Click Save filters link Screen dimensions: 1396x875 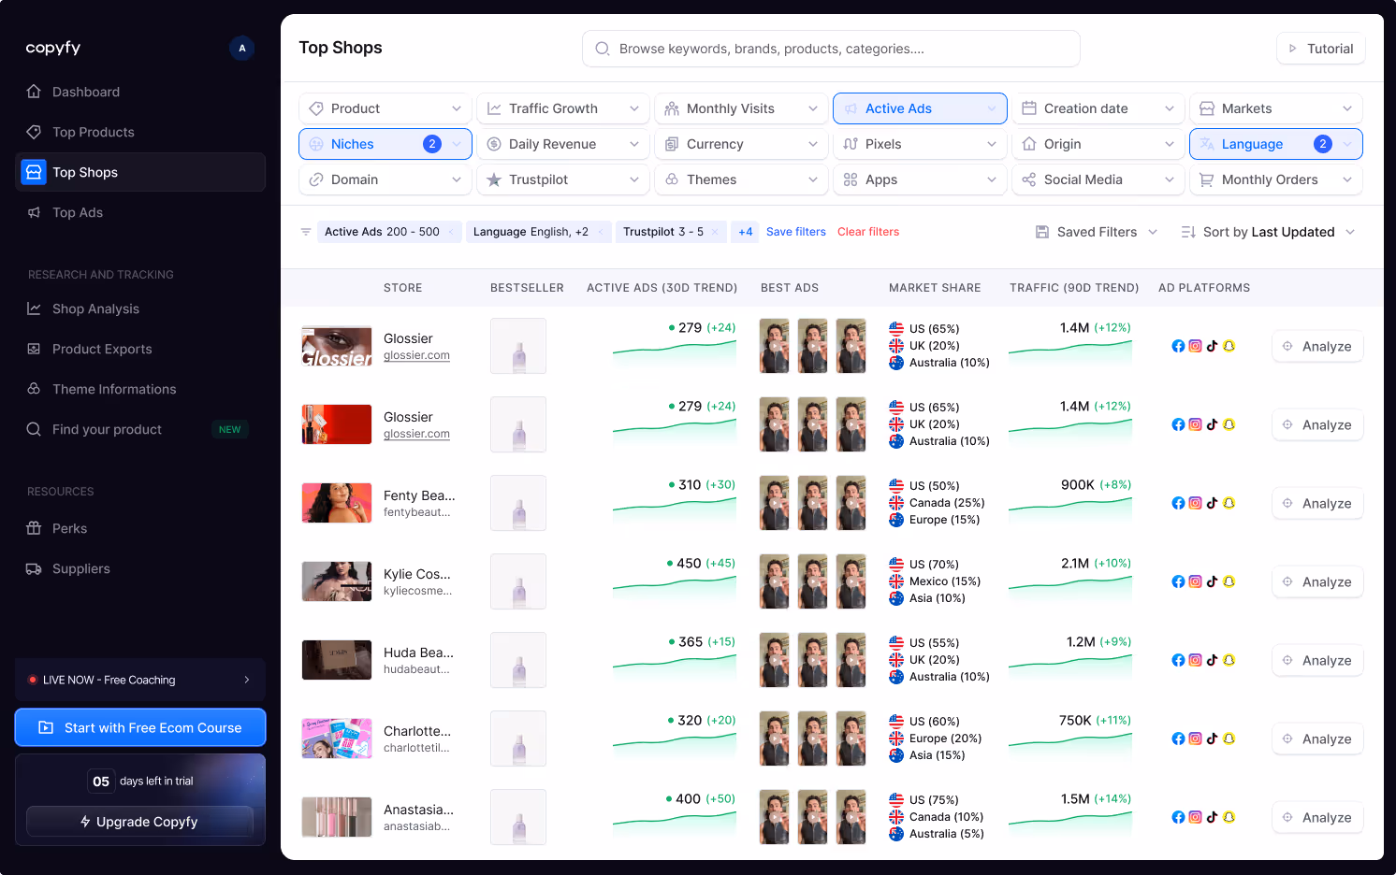(796, 232)
